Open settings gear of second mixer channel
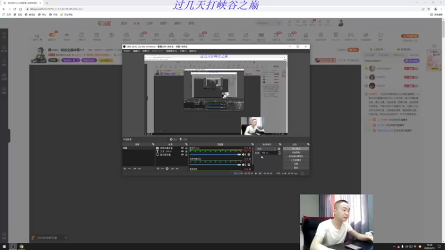 [249, 164]
